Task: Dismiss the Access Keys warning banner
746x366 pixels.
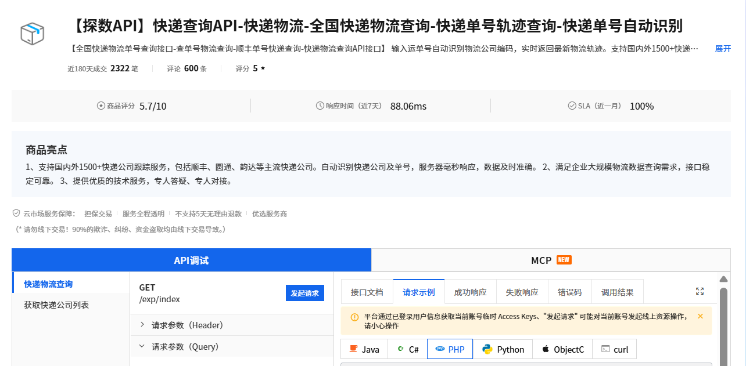Action: click(x=700, y=316)
